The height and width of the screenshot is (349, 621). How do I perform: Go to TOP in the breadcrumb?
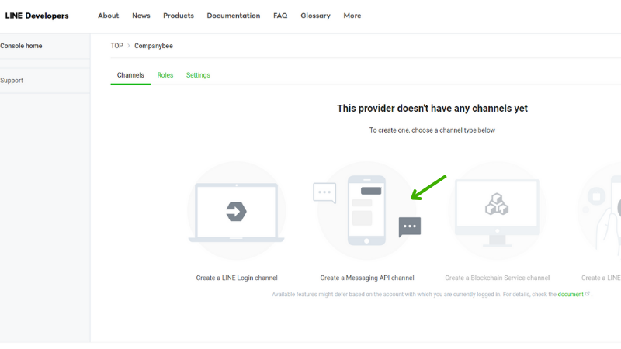[x=117, y=46]
